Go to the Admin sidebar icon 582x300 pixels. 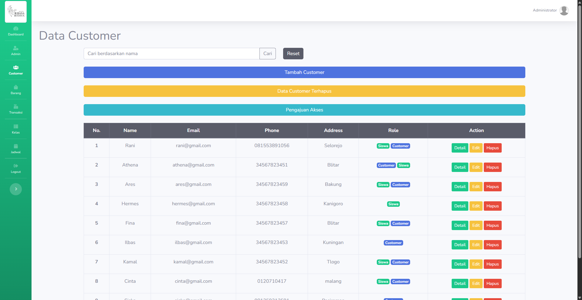(16, 48)
